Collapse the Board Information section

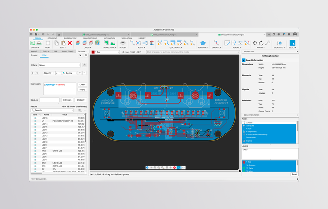point(244,60)
